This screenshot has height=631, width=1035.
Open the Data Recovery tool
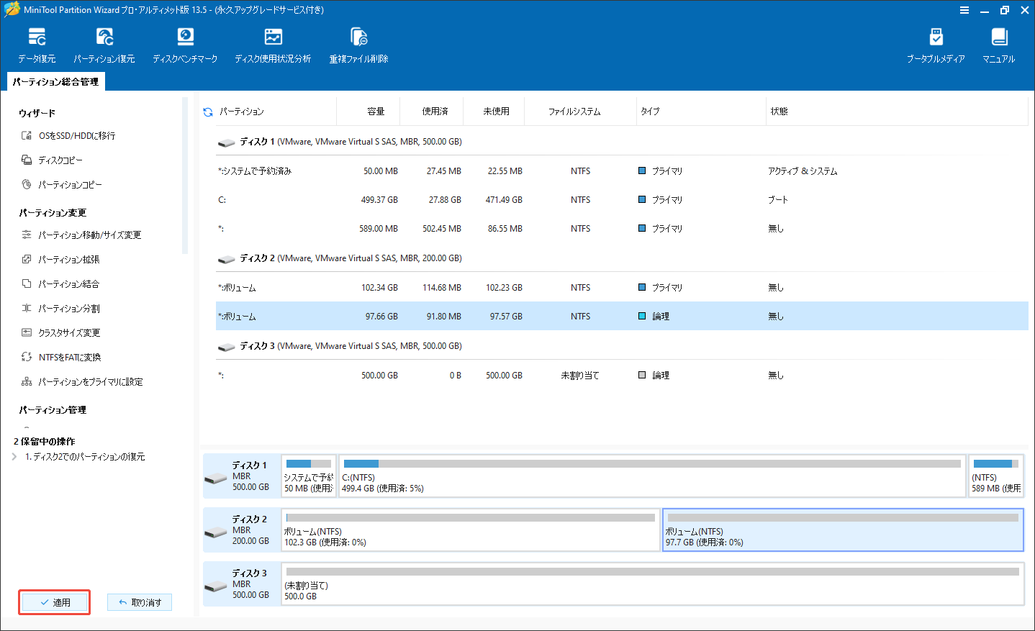point(37,45)
